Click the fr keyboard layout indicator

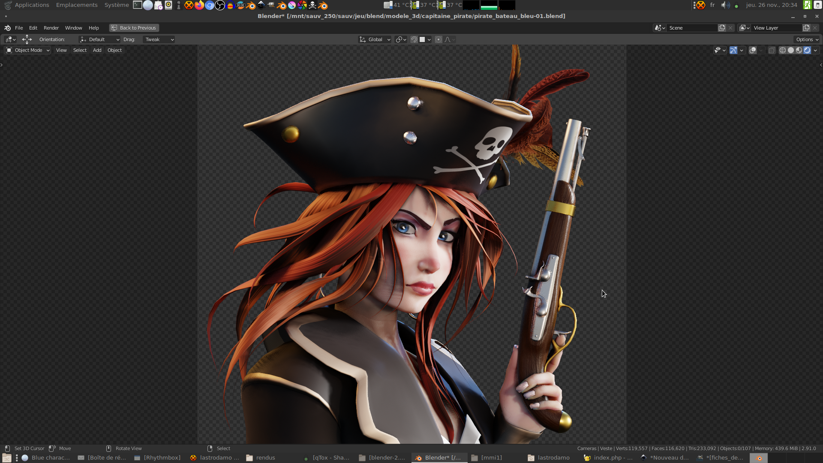(x=712, y=5)
